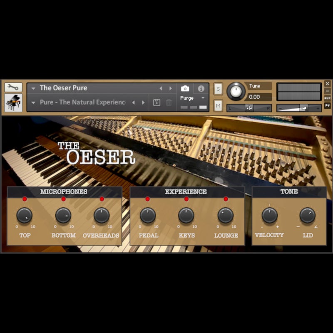Close the instrument with X button
The width and height of the screenshot is (333, 333).
[327, 84]
